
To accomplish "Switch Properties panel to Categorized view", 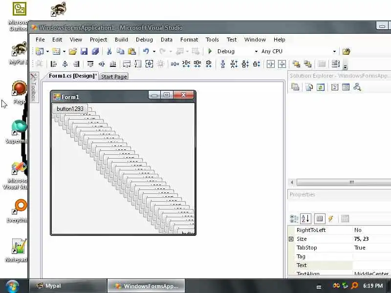I will 294,219.
